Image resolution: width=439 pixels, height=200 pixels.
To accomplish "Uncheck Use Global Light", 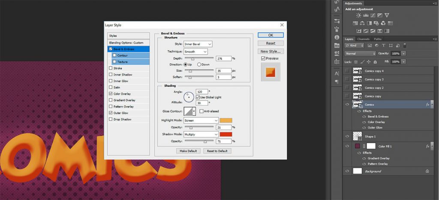I will (198, 97).
